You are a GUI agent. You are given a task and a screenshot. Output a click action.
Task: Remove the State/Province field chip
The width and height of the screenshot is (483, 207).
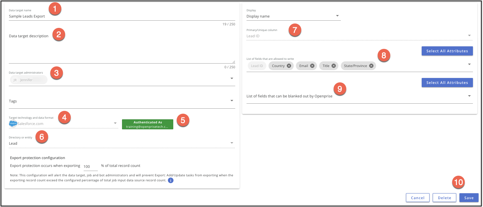pos(371,66)
